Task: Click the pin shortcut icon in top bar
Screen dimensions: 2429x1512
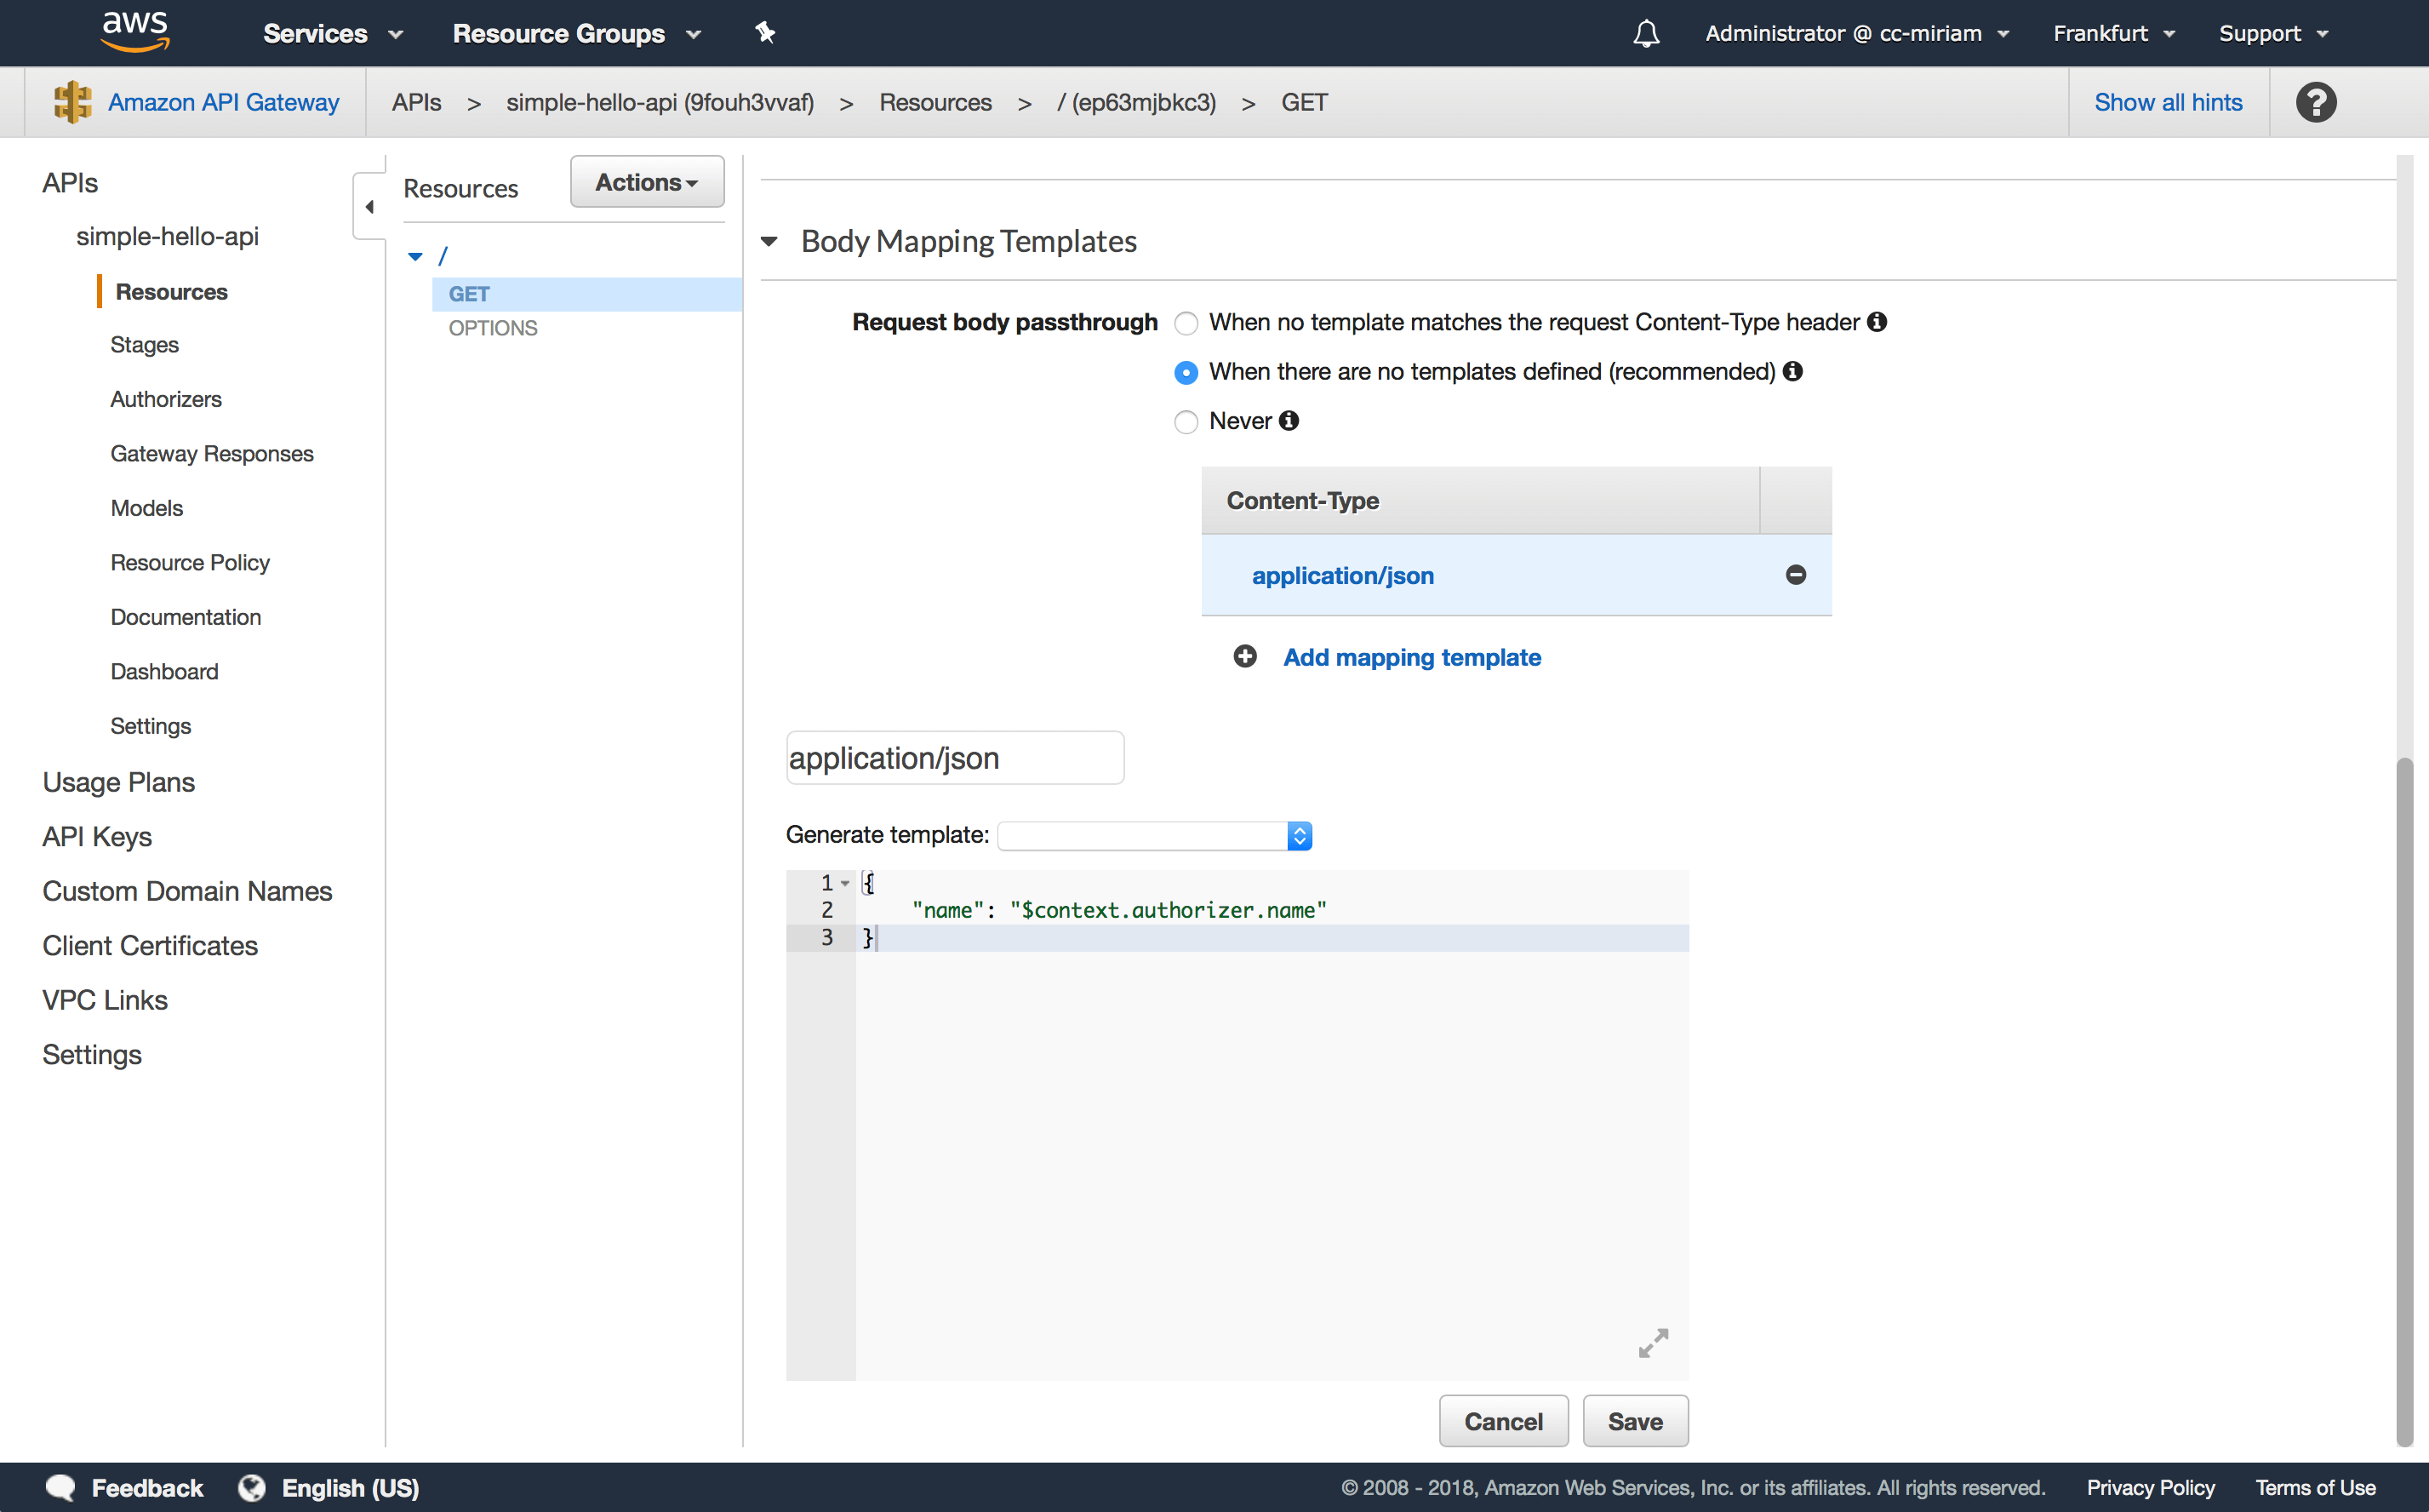Action: click(764, 33)
